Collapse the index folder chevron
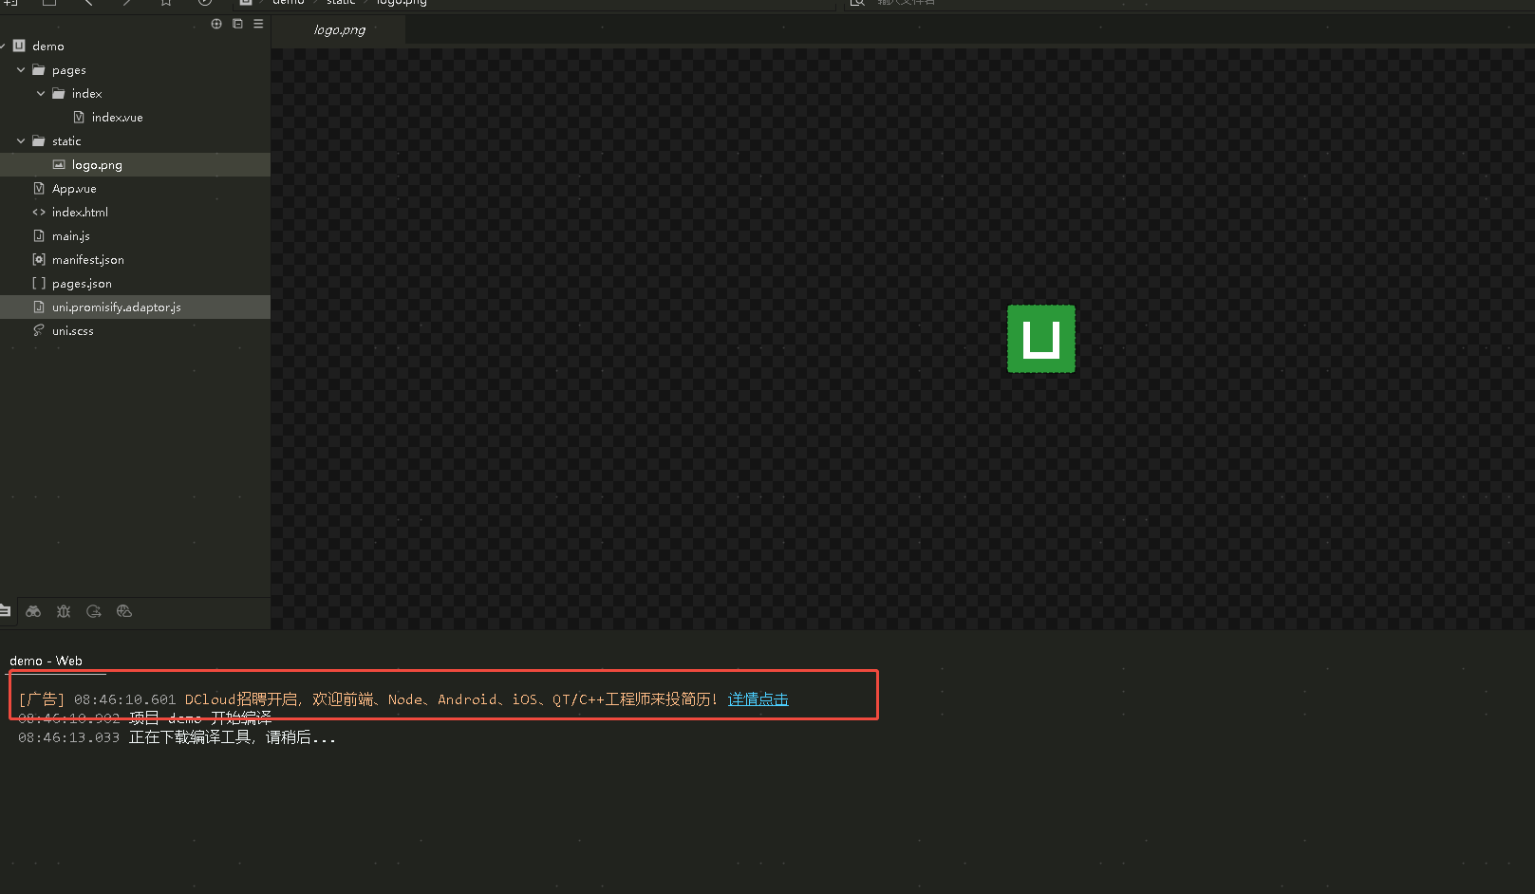1535x894 pixels. (41, 93)
